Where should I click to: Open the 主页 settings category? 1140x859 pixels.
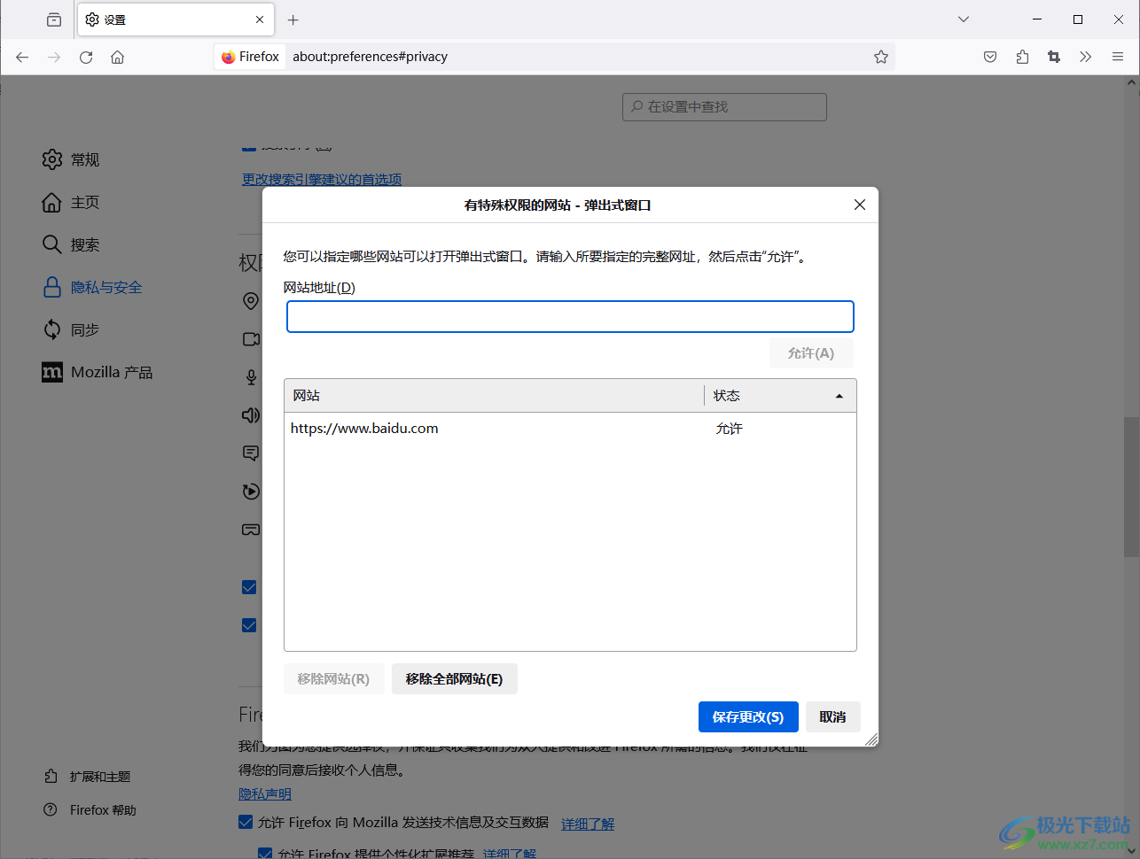(x=71, y=202)
